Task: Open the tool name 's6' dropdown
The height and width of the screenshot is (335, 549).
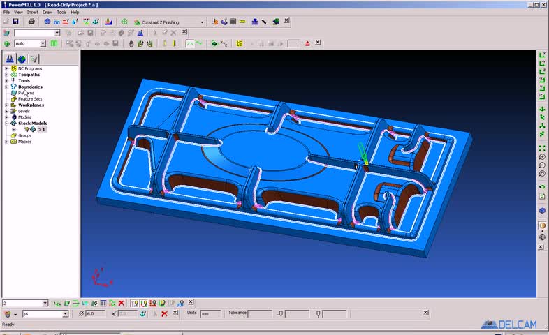Action: tap(65, 314)
